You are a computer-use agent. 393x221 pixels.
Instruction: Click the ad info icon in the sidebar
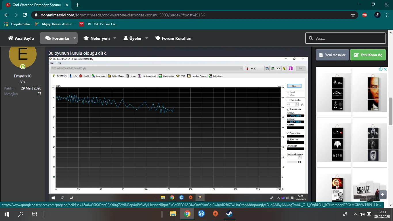(381, 69)
